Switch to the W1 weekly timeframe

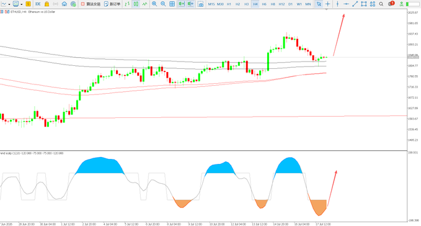(299, 4)
